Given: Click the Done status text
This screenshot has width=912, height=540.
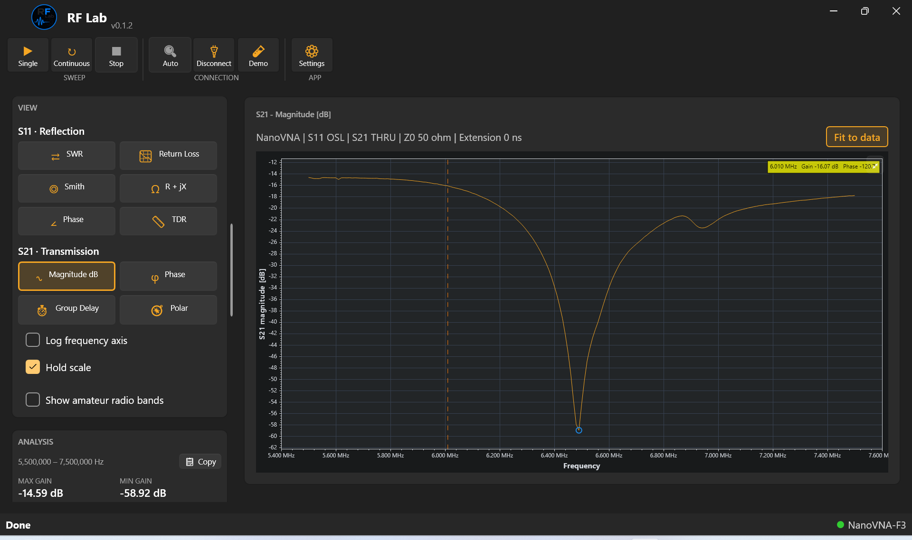Looking at the screenshot, I should (18, 525).
